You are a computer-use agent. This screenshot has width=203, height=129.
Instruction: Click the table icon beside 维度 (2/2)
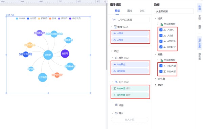tap(115, 27)
